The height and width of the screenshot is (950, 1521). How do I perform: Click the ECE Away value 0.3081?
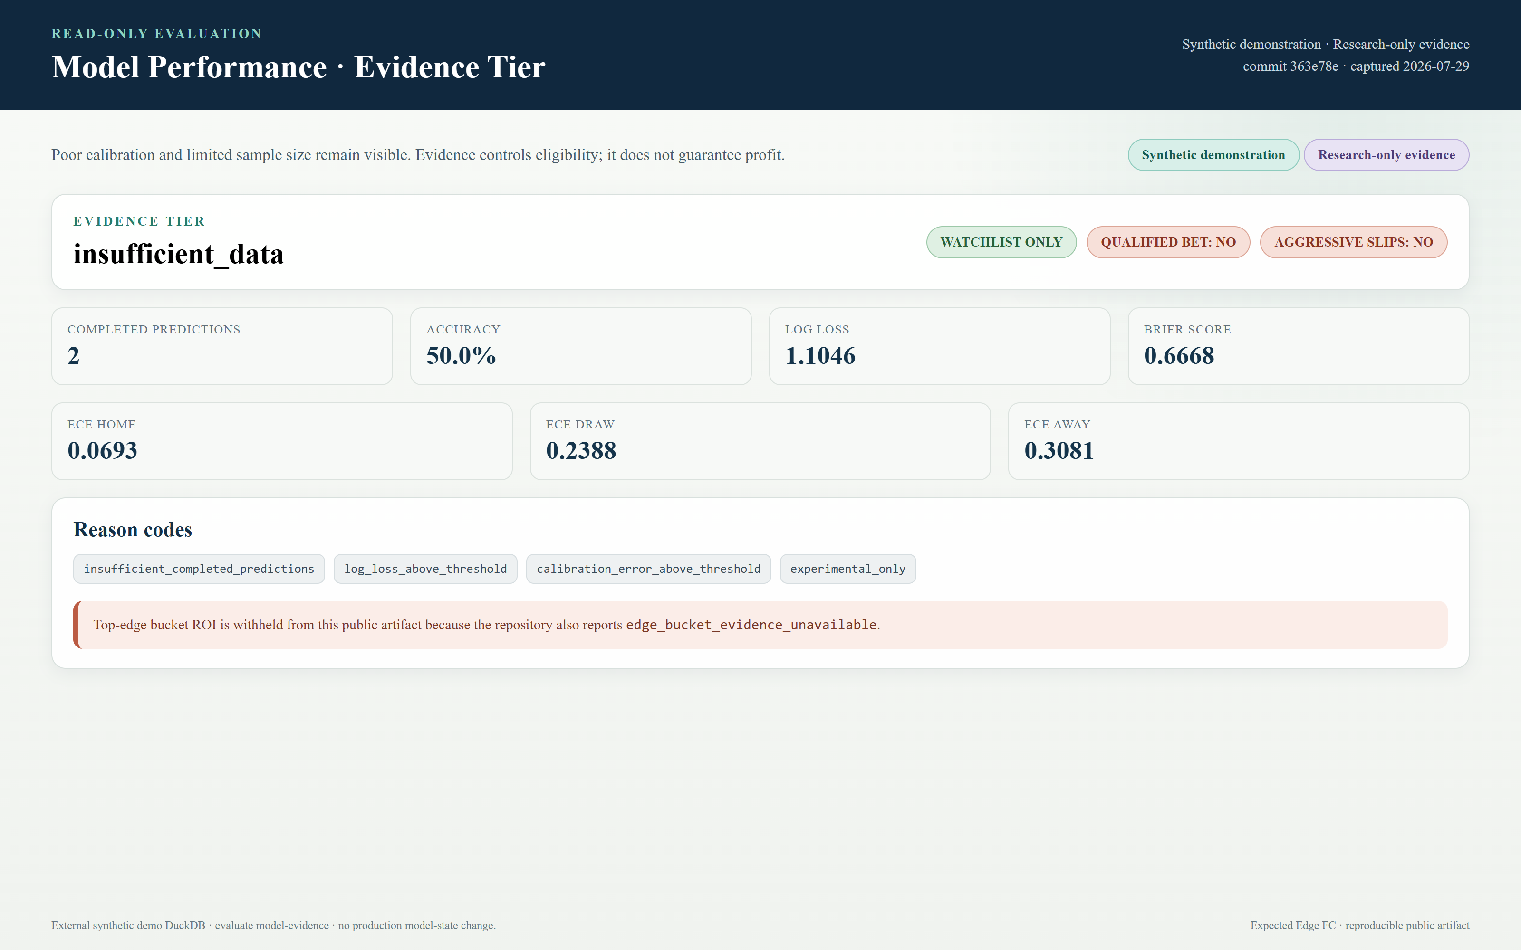1059,450
